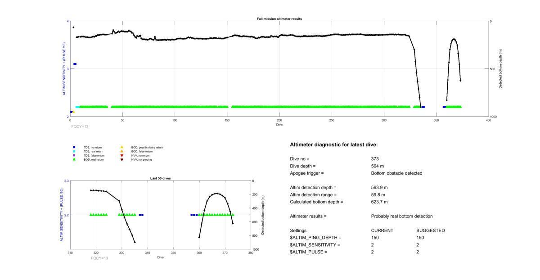The width and height of the screenshot is (540, 280).
Task: Click the '$ALTIM_PULSE =' setting name
Action: [x=308, y=252]
